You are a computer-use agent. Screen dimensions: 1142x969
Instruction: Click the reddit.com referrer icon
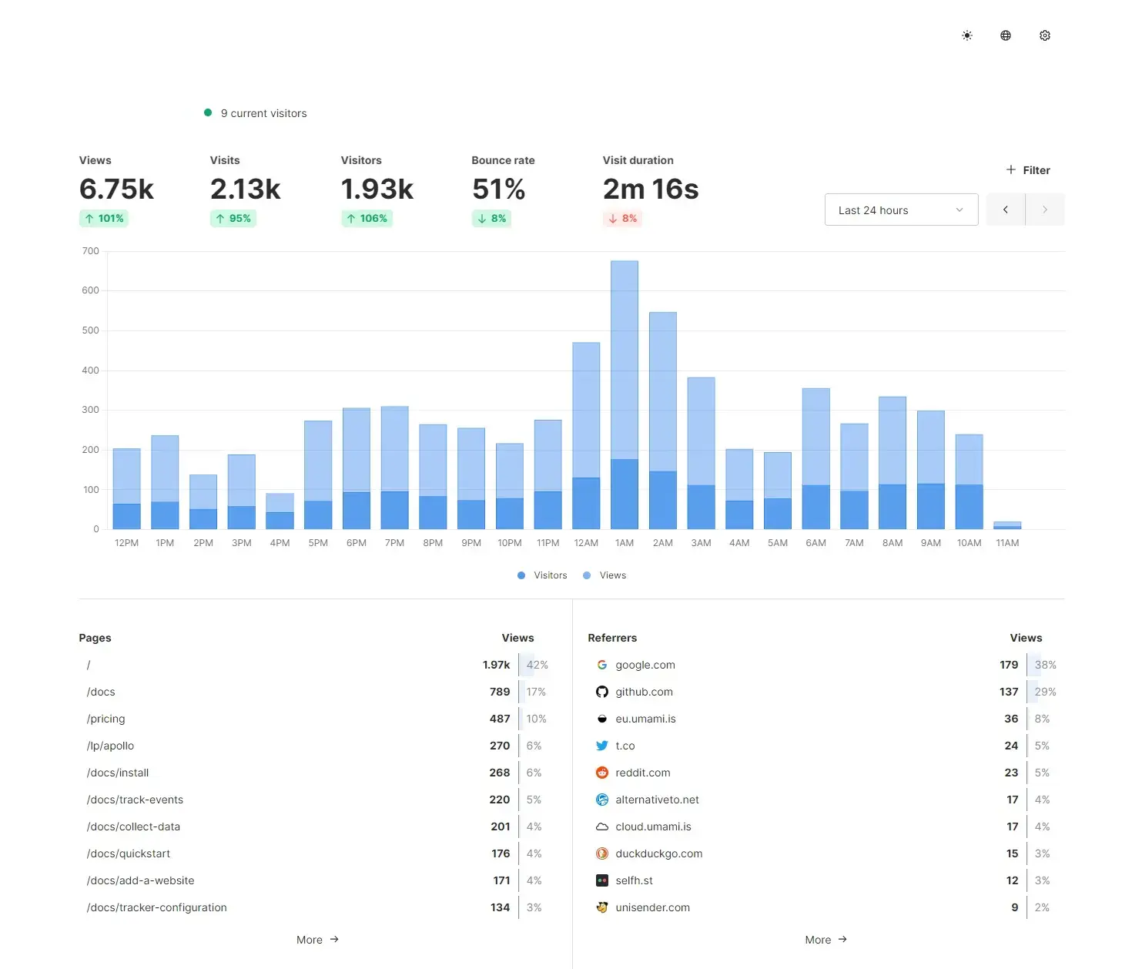(602, 773)
